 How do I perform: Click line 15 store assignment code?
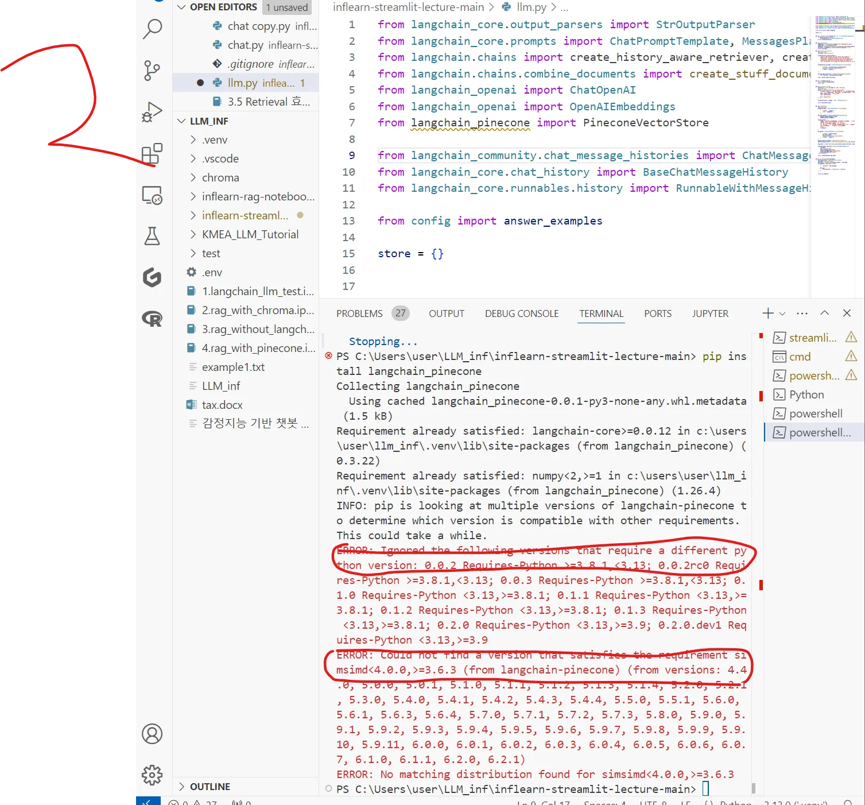coord(410,254)
